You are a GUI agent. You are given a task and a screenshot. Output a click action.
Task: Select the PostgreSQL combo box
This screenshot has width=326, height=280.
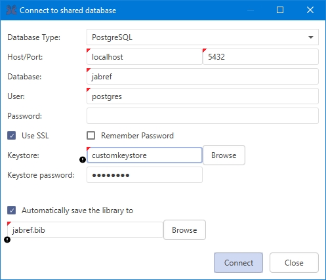pos(203,37)
